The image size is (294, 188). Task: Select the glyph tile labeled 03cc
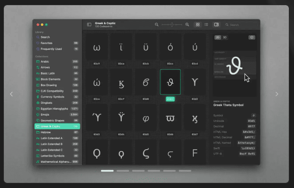(x=170, y=47)
